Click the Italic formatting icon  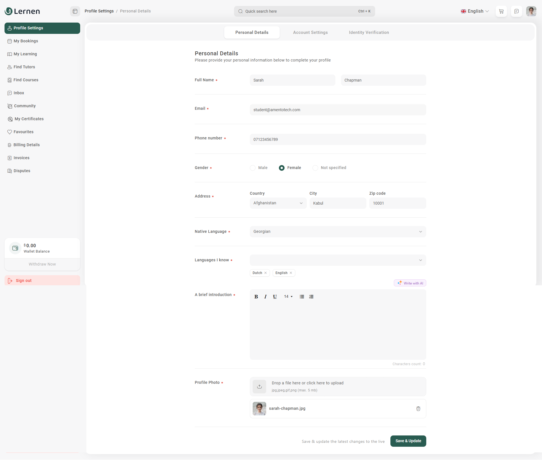click(x=265, y=297)
